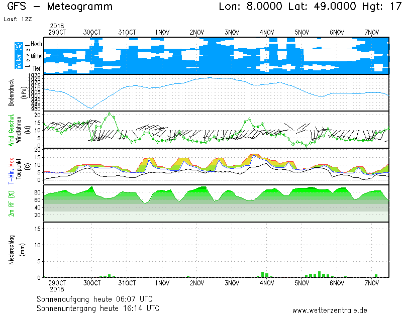Click the 'Niederschlag' axis label
Image resolution: width=402 pixels, height=314 pixels.
point(11,250)
